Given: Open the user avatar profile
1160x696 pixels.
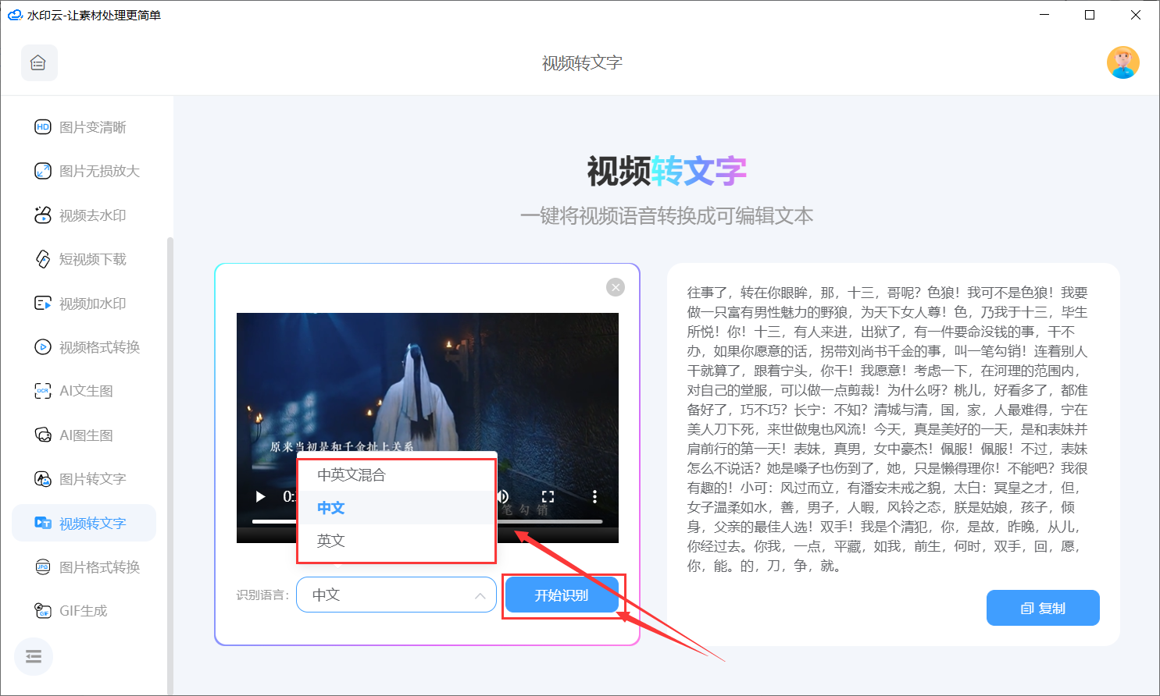Looking at the screenshot, I should click(x=1123, y=62).
